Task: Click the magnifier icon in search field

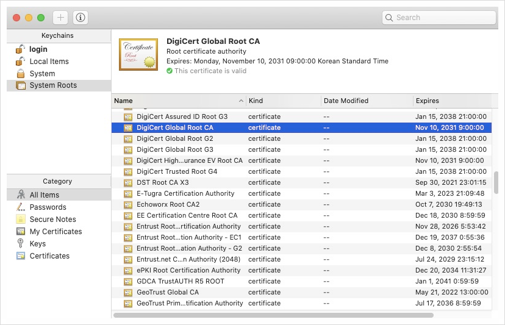Action: pos(389,18)
